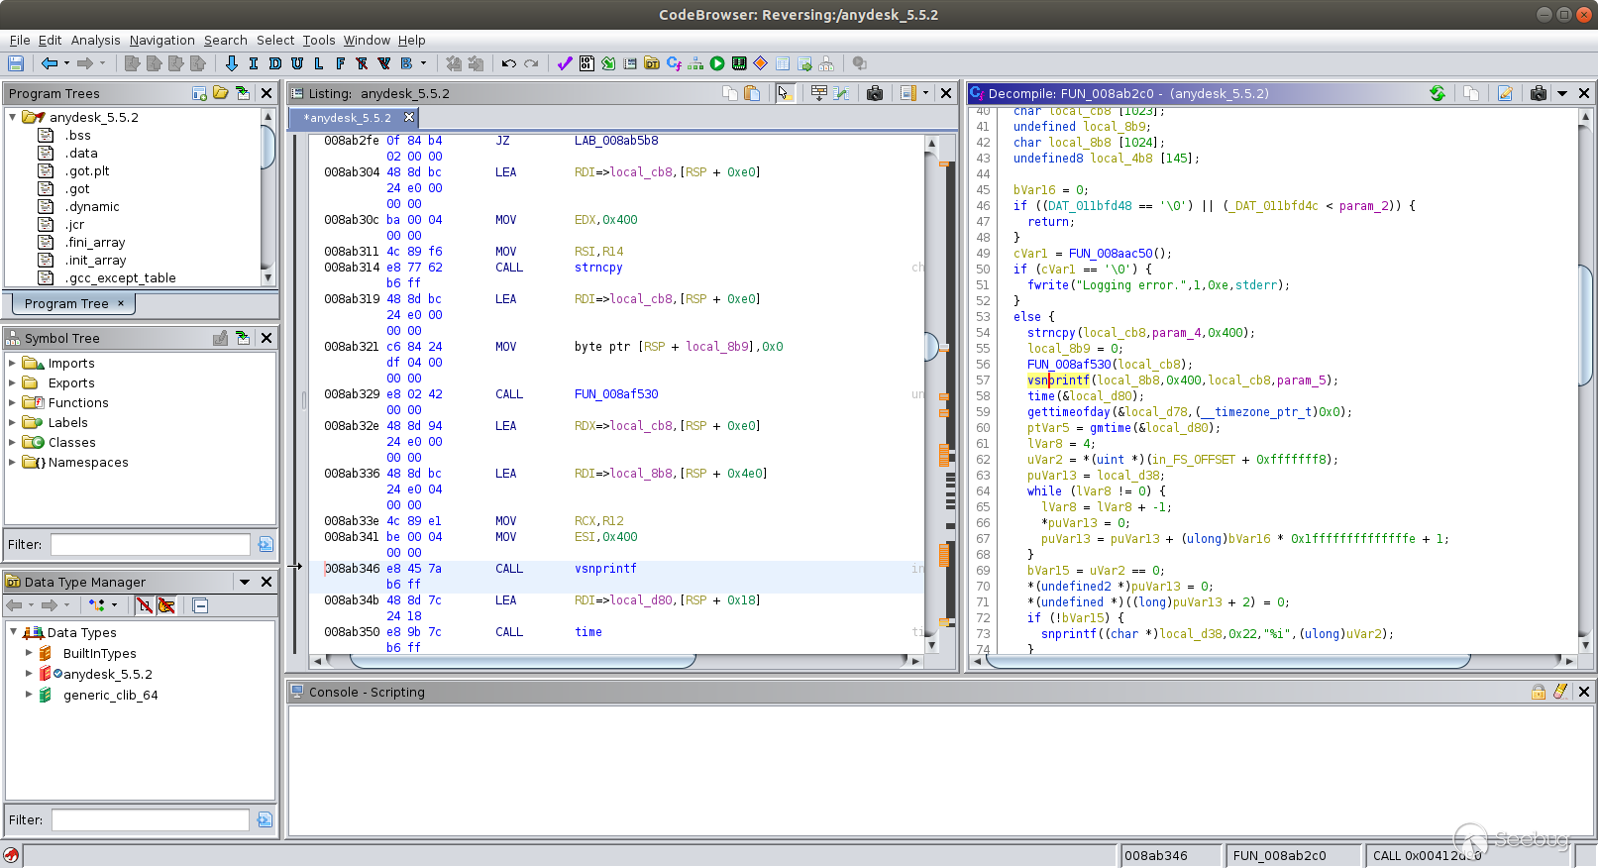Open Data Type Manager dropdown menu arrow
The image size is (1598, 868).
pyautogui.click(x=245, y=582)
